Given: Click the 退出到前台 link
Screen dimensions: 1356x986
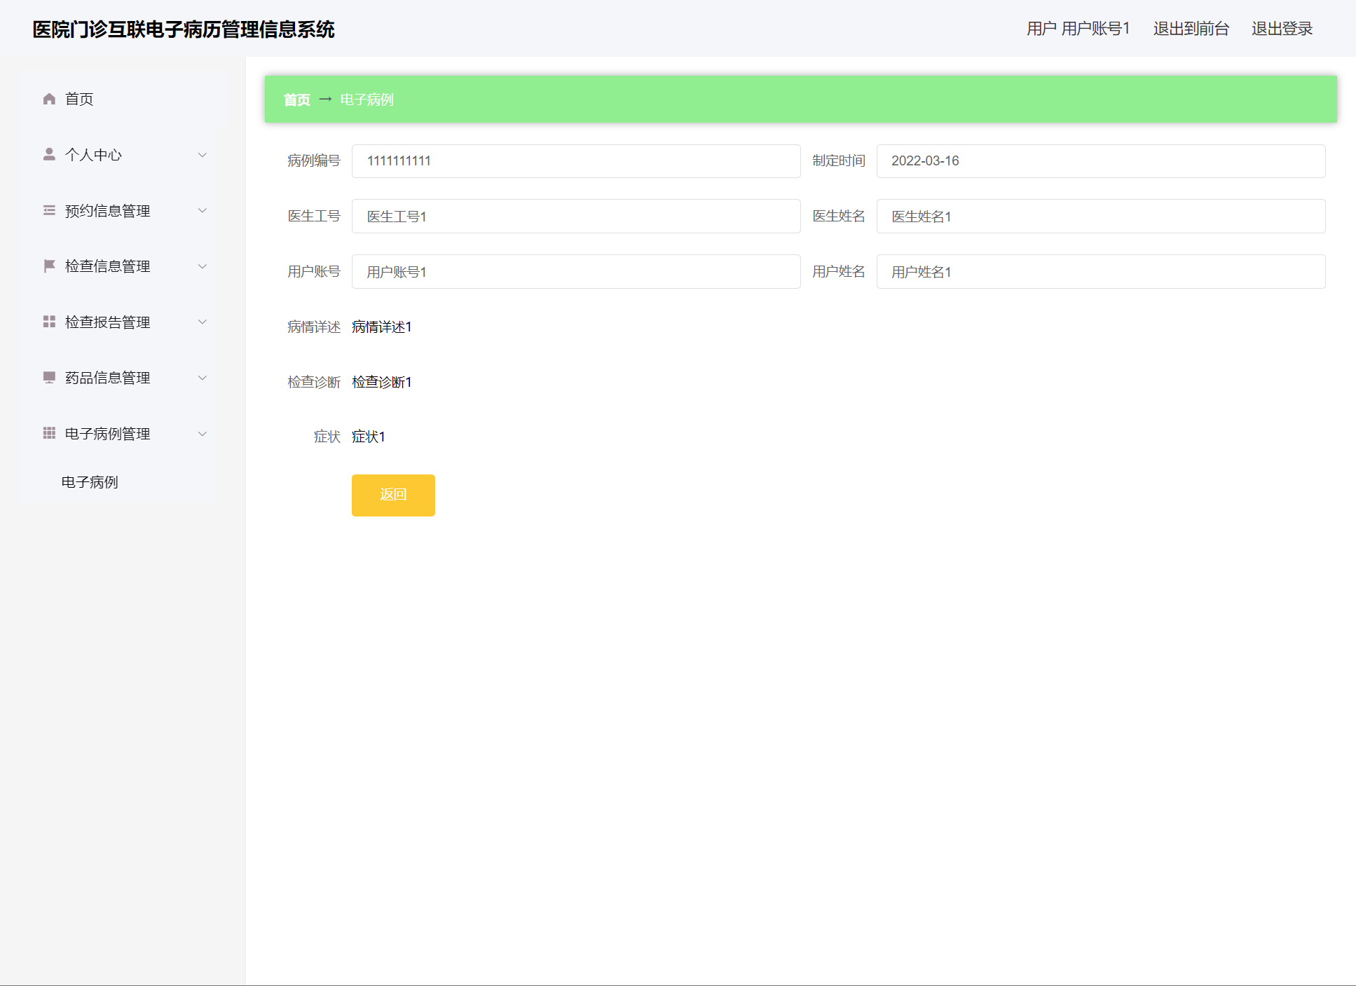Looking at the screenshot, I should (x=1191, y=29).
